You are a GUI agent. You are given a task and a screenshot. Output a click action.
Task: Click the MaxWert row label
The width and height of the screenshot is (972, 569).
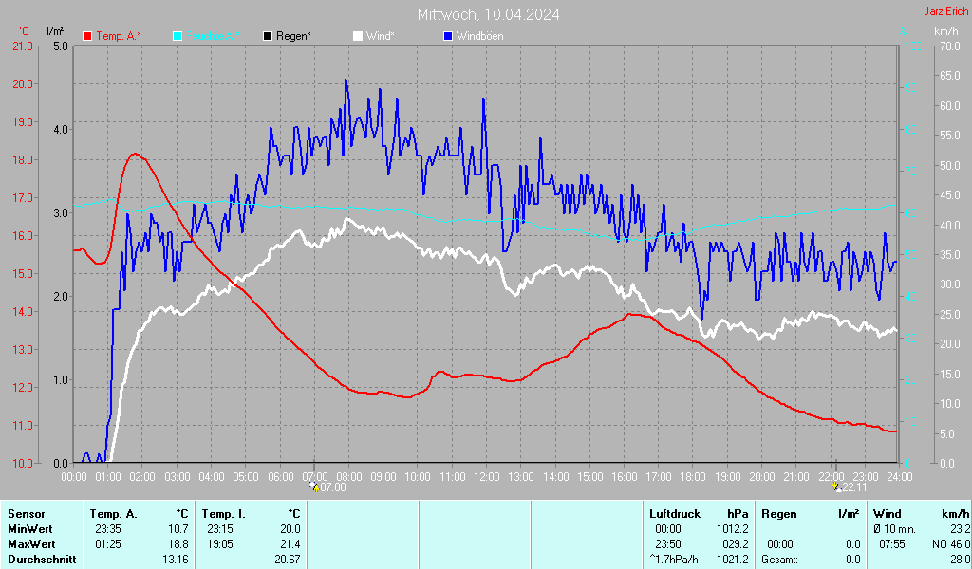[x=31, y=544]
